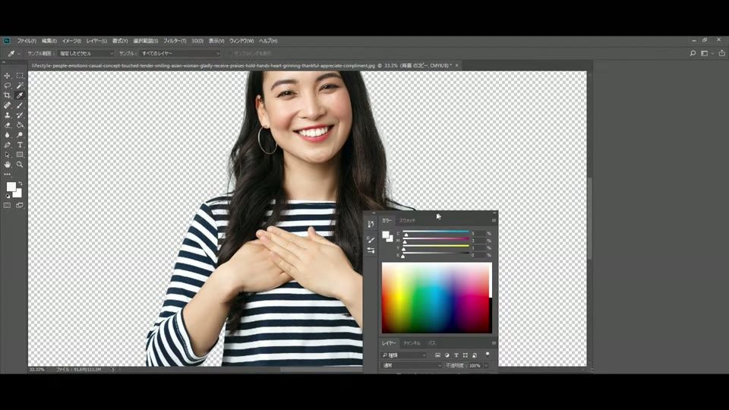
Task: Toggle the pixel layer filter
Action: coord(437,355)
